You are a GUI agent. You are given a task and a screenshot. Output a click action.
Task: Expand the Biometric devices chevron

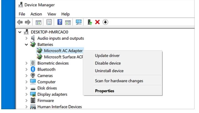(26, 63)
